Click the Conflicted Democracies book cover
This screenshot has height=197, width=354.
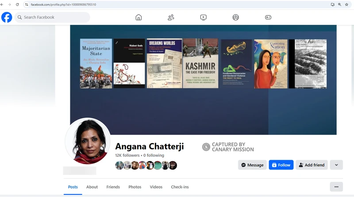tap(236, 63)
